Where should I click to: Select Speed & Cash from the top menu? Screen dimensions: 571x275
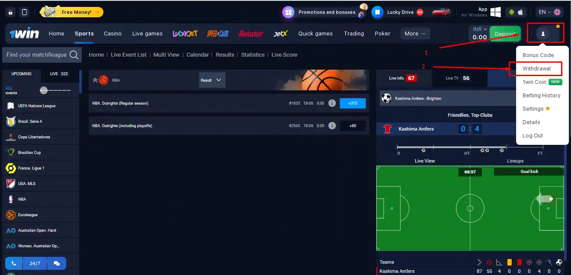click(217, 33)
